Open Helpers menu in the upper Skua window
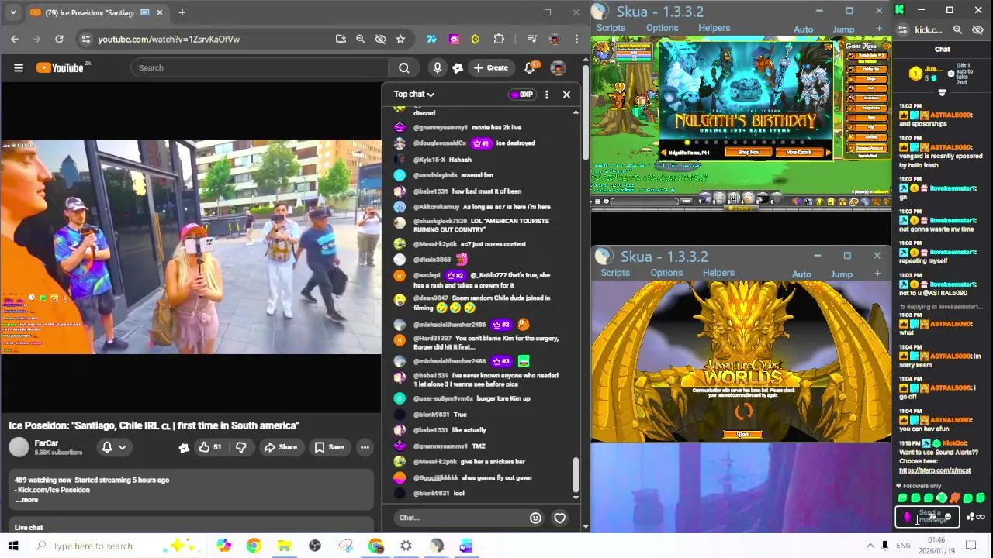The width and height of the screenshot is (993, 558). click(x=714, y=29)
